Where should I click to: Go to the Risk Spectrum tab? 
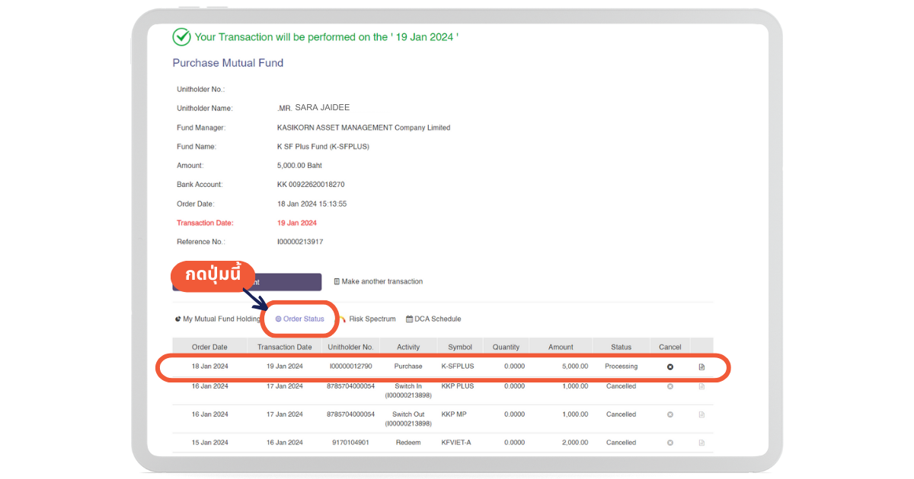point(371,319)
